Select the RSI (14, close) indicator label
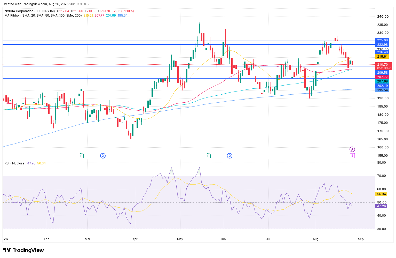396x258 pixels. coord(15,163)
